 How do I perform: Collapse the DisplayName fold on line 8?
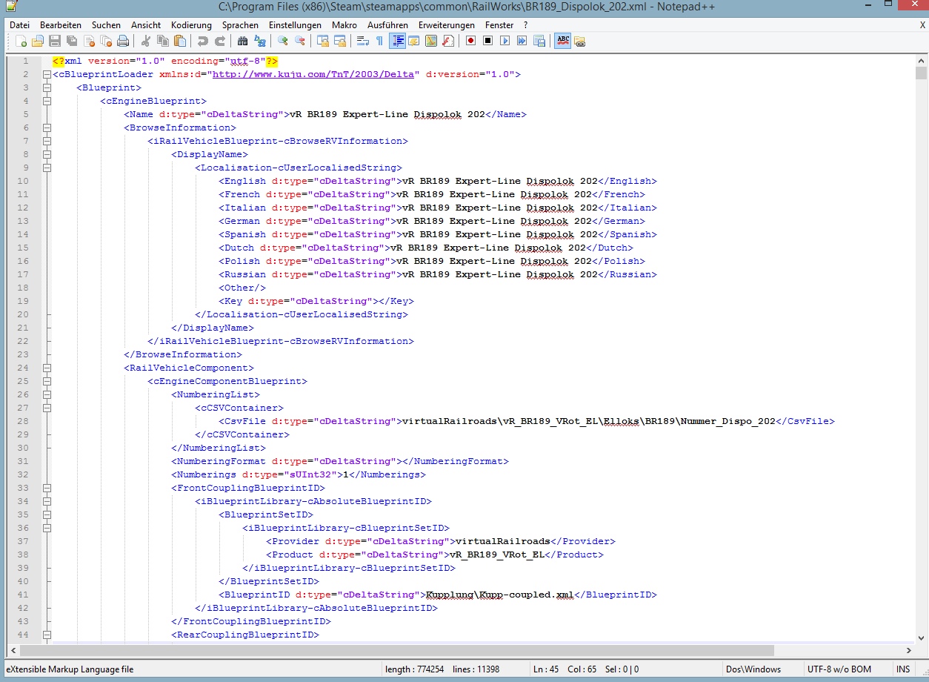[47, 154]
